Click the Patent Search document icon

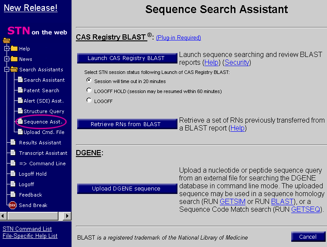(x=20, y=90)
